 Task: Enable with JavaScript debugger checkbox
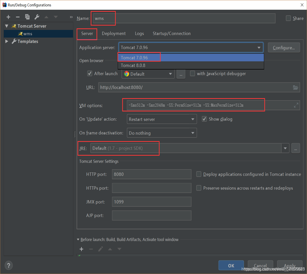pyautogui.click(x=192, y=73)
